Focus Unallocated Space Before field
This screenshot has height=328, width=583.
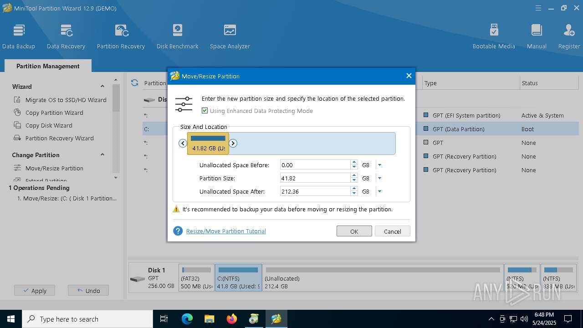tap(315, 165)
